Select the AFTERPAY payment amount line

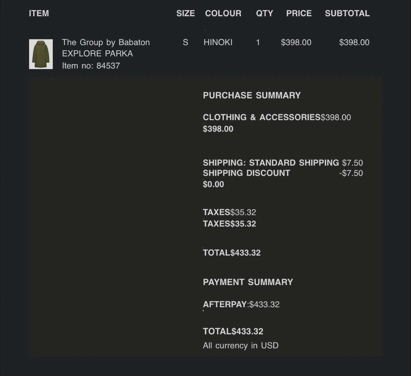coord(241,304)
